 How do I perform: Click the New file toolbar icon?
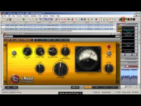pyautogui.click(x=4, y=19)
